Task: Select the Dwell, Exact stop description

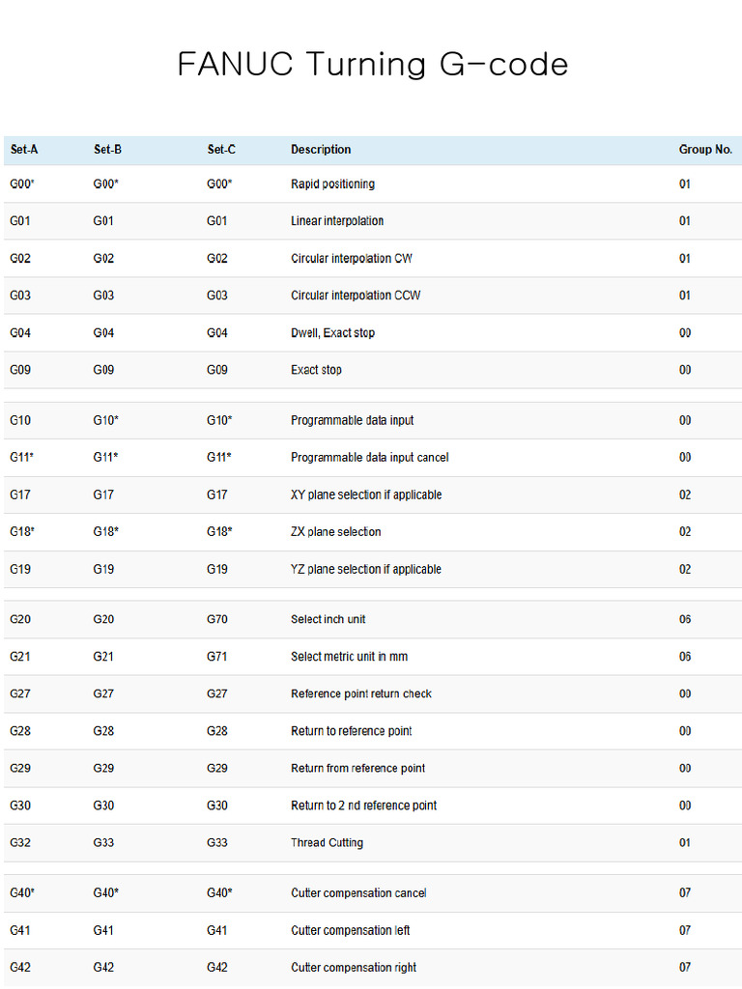Action: (x=332, y=333)
